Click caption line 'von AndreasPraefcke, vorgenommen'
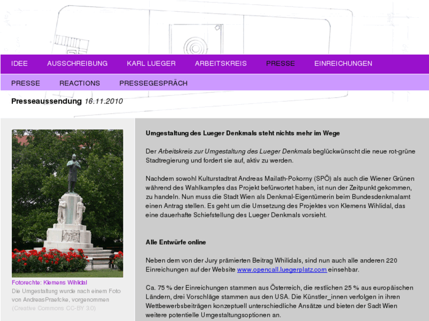Screen dimensions: 429x321 (x=60, y=300)
